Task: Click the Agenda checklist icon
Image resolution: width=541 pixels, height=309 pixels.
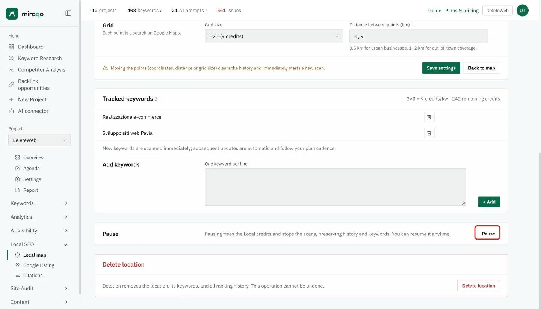Action: [x=17, y=168]
